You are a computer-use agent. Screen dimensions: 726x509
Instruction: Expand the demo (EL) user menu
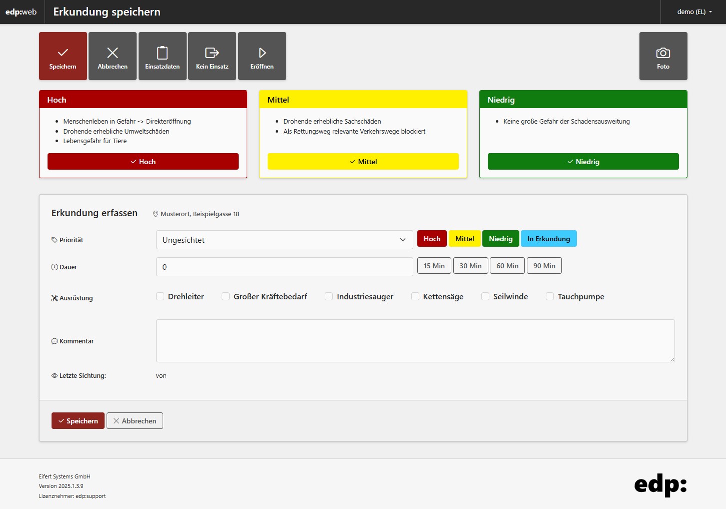click(x=694, y=12)
